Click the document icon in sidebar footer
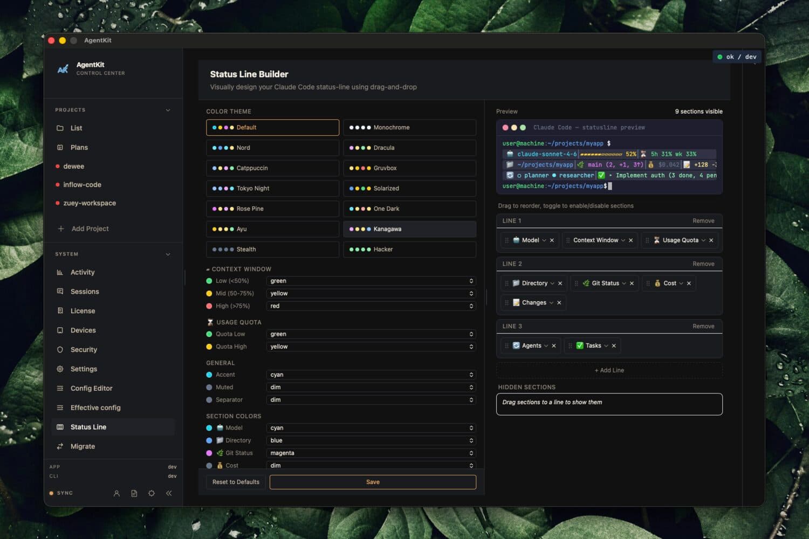 (x=134, y=493)
